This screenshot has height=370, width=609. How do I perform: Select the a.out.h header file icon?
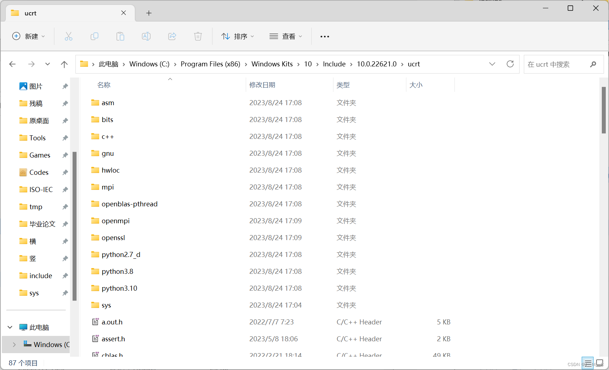click(95, 322)
